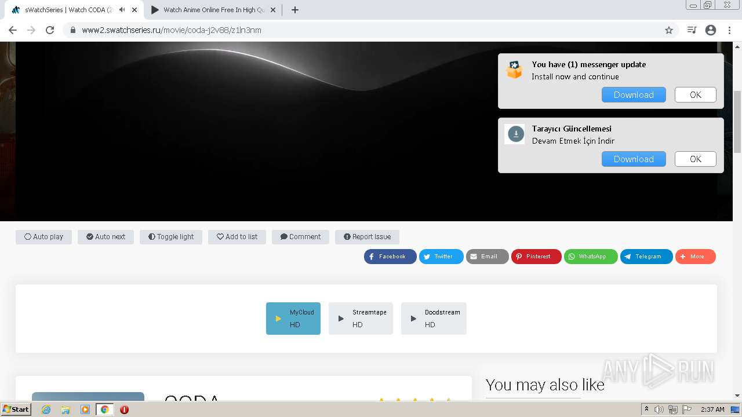Open File Explorer from taskbar
The image size is (742, 417).
[x=66, y=409]
